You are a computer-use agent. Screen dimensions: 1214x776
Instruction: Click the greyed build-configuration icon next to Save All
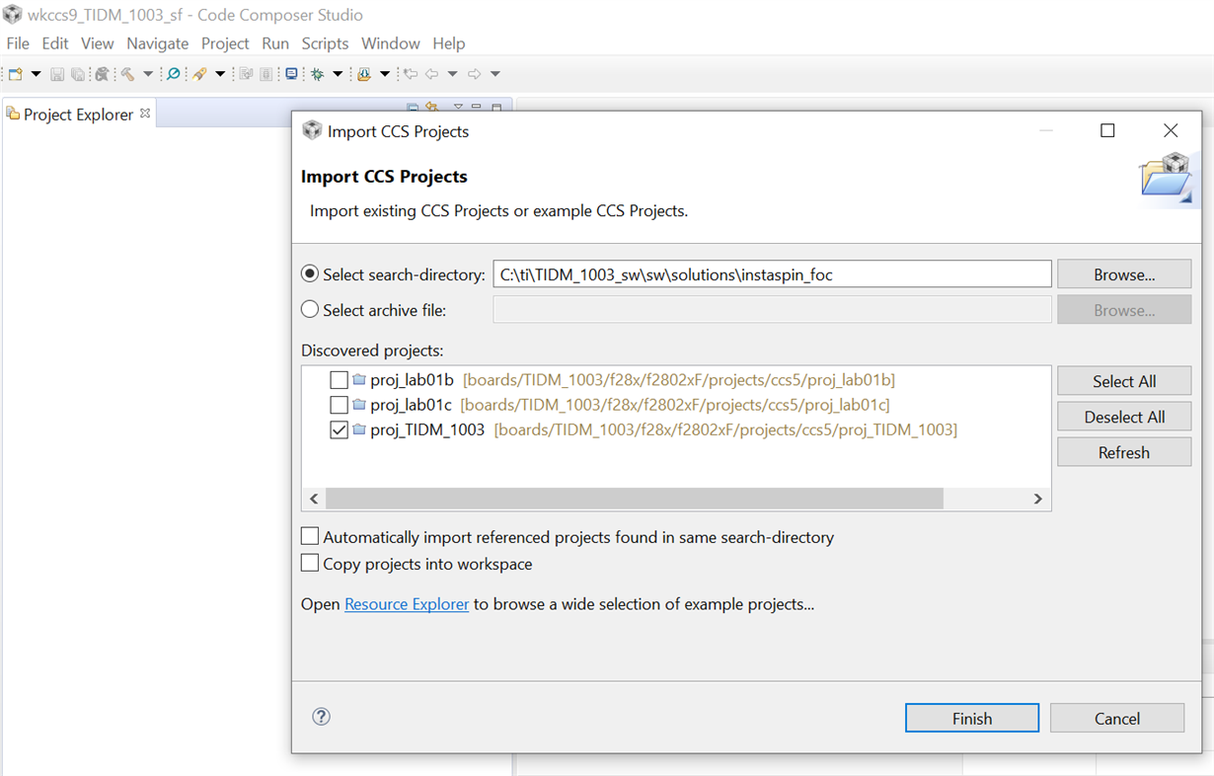click(100, 74)
